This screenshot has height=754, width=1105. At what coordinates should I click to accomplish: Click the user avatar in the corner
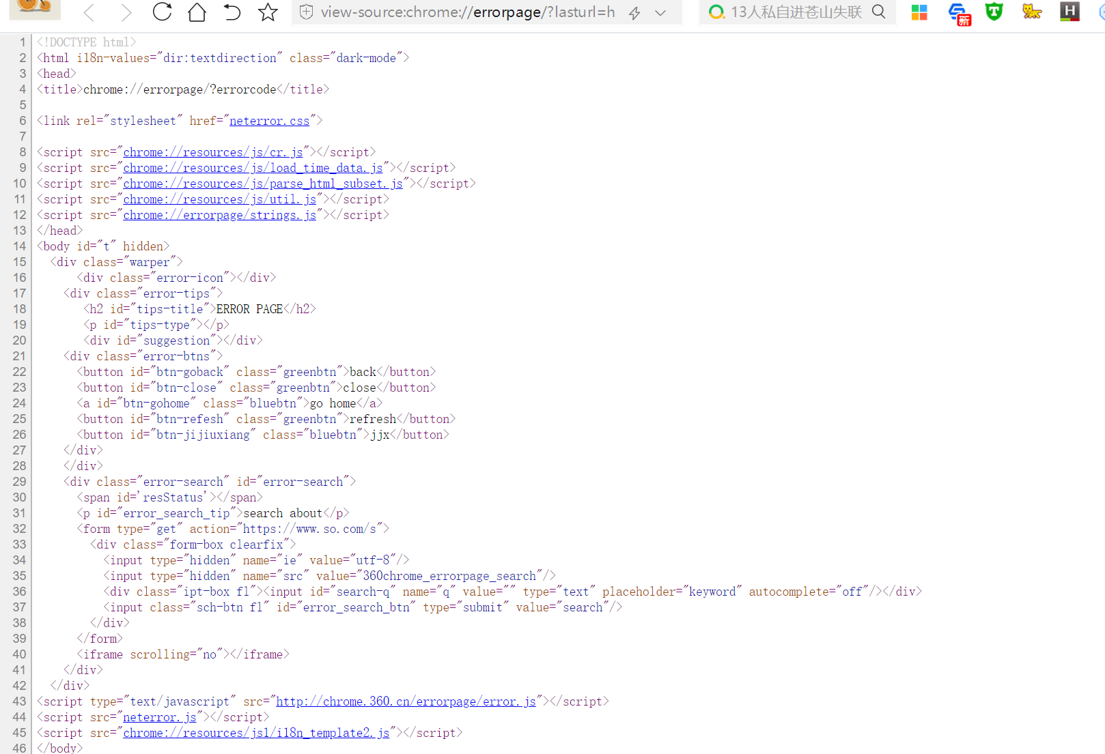tap(36, 8)
